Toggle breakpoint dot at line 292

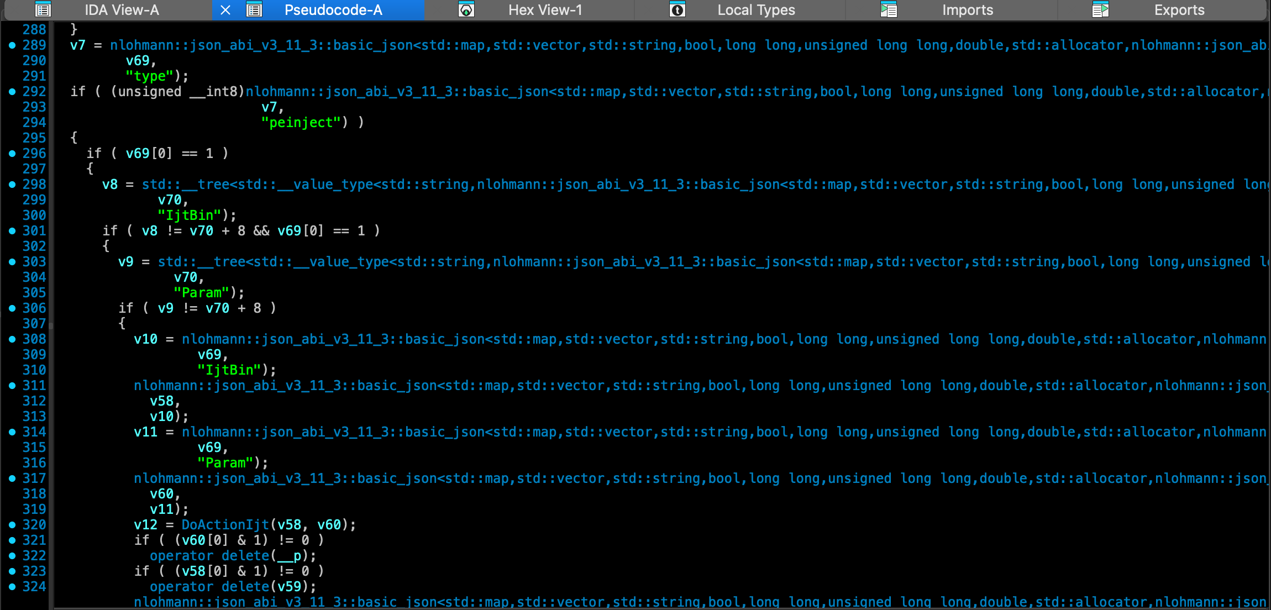click(x=12, y=92)
